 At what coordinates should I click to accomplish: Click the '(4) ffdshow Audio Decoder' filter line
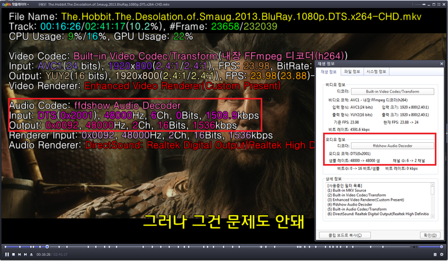click(x=350, y=204)
